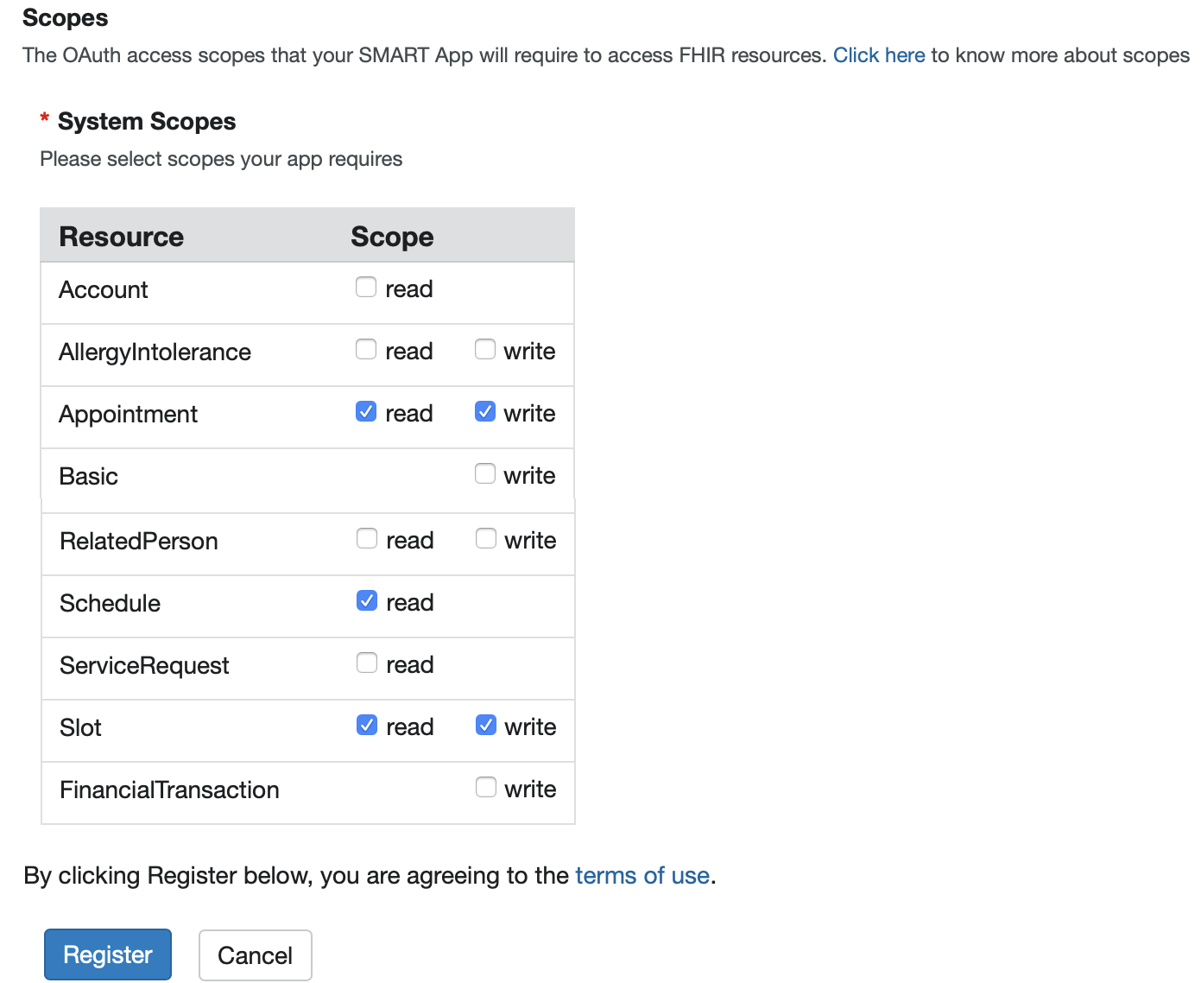The height and width of the screenshot is (983, 1201).
Task: Enable FinancialTransaction write scope
Action: coord(486,788)
